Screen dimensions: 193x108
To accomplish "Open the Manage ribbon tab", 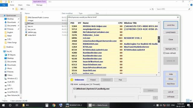I will [40, 5].
